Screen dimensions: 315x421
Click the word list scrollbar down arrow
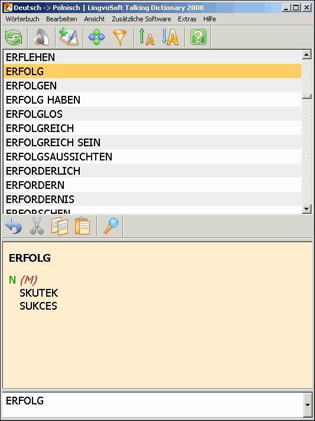pyautogui.click(x=306, y=208)
